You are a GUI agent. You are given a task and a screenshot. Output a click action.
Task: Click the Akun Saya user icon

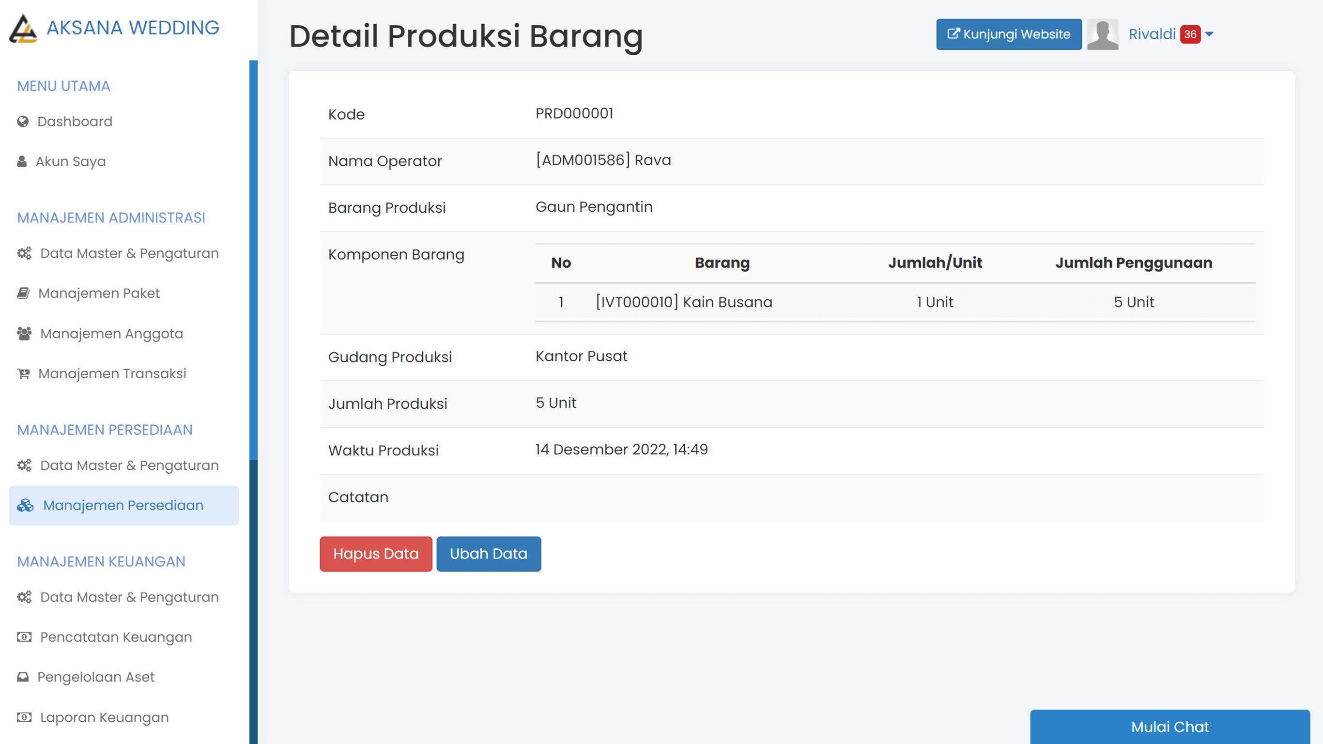[22, 161]
